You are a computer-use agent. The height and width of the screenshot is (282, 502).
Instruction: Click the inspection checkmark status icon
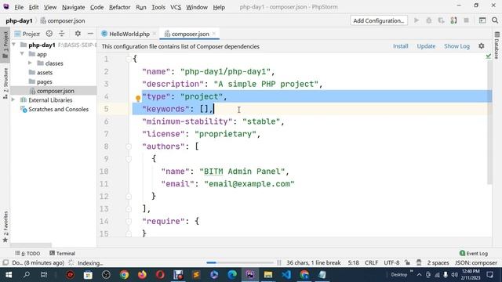pos(488,56)
